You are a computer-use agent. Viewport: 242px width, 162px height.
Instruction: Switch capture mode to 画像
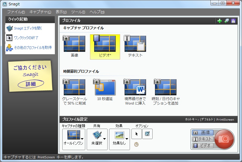(203, 133)
